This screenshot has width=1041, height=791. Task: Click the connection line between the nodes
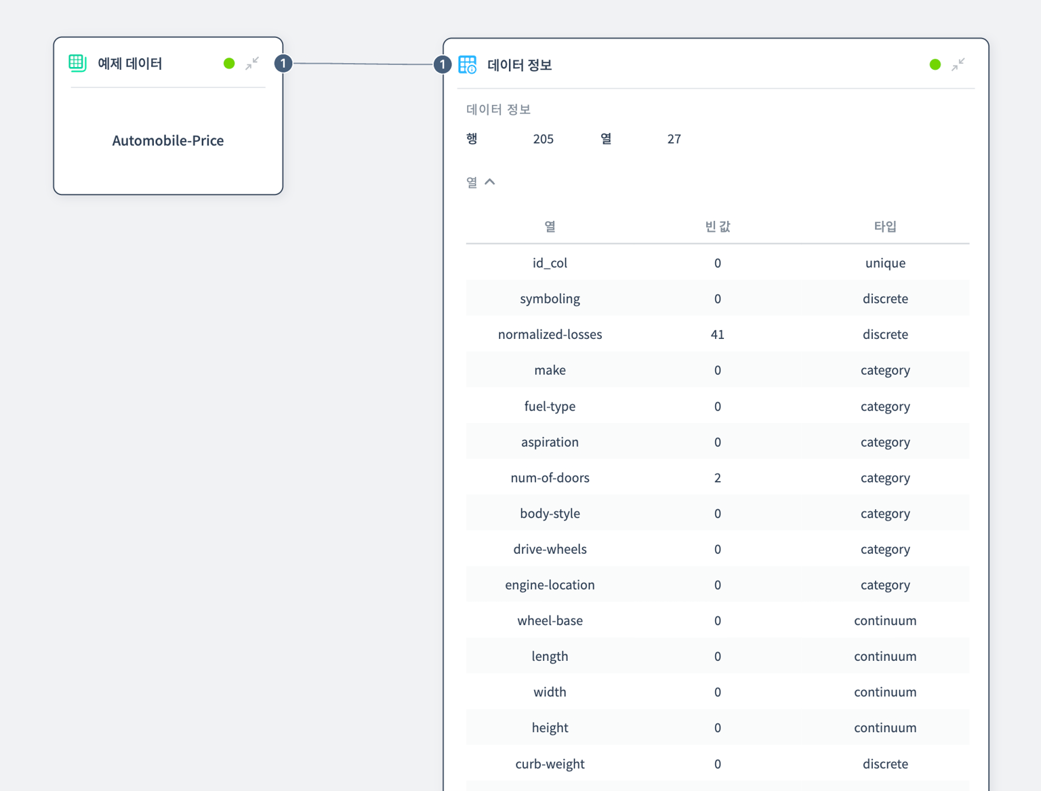pyautogui.click(x=363, y=64)
